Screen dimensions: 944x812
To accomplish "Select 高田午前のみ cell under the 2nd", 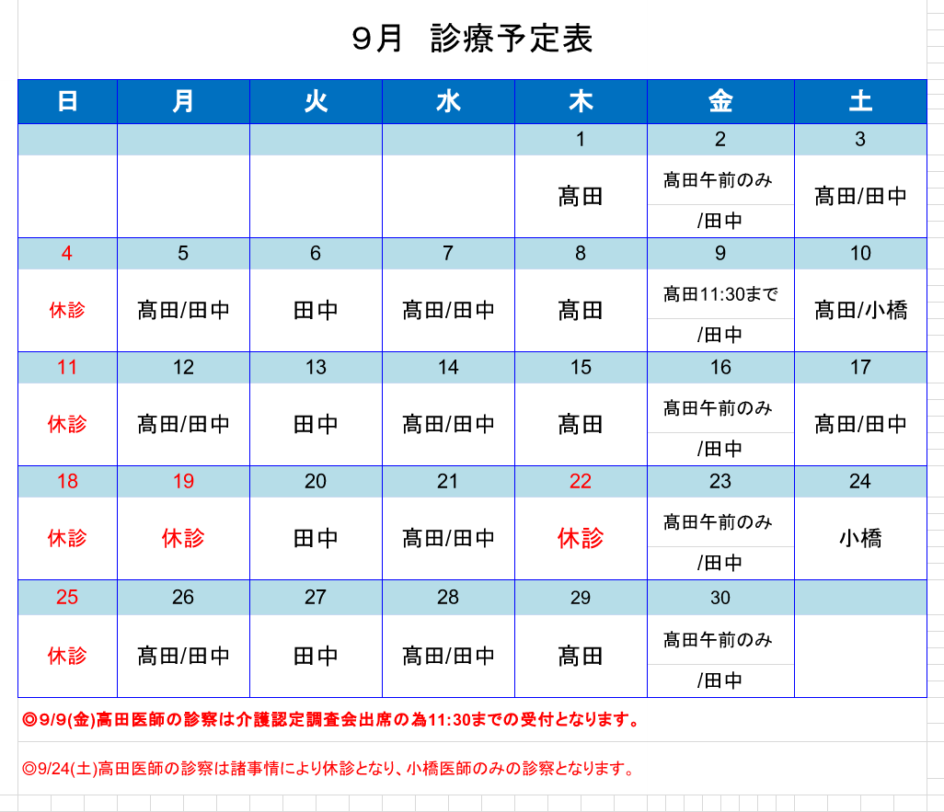I will [720, 180].
